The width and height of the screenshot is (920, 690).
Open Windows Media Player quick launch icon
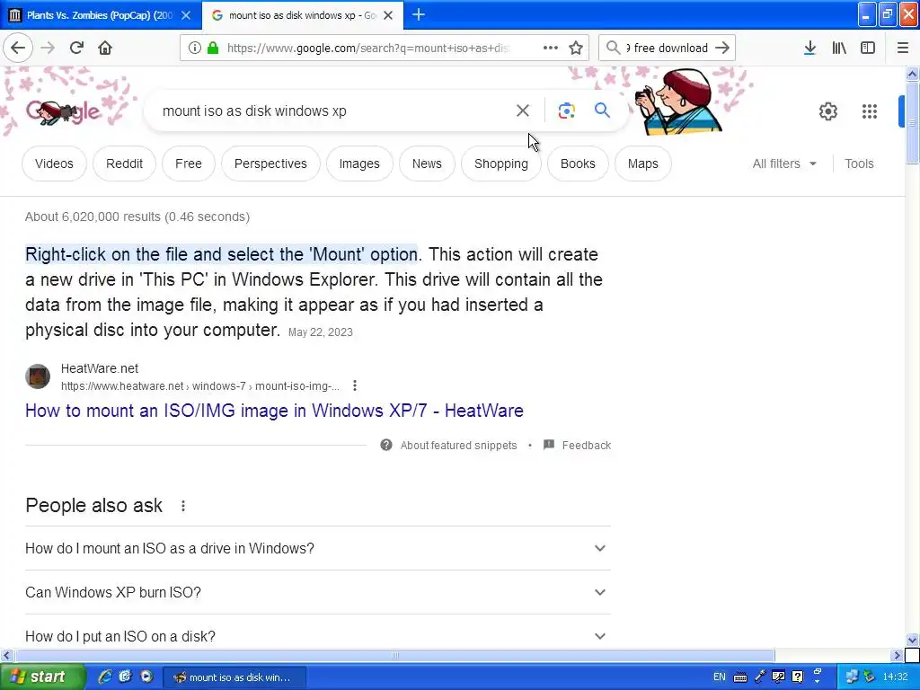146,677
